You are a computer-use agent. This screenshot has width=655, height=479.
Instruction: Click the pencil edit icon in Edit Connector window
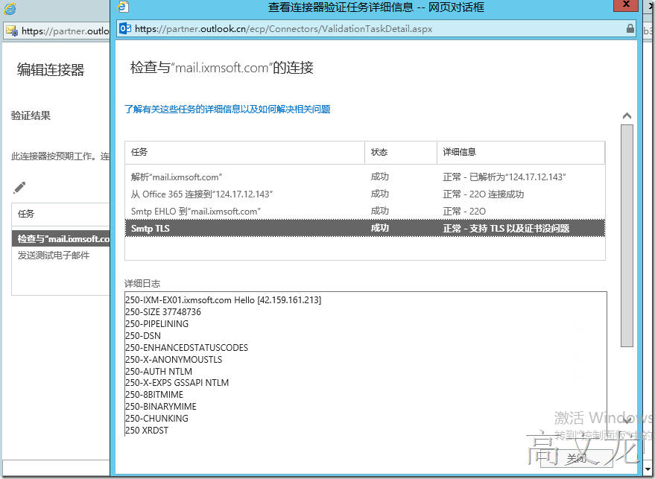[x=19, y=188]
